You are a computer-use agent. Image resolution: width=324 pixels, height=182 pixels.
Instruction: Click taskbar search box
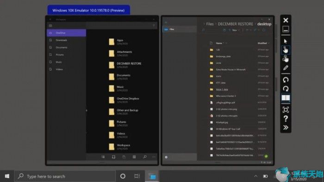(65, 176)
